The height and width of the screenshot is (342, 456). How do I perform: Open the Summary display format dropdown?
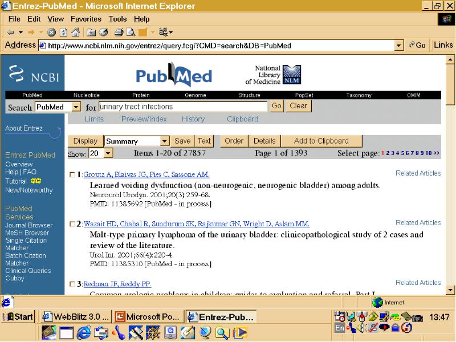point(165,141)
